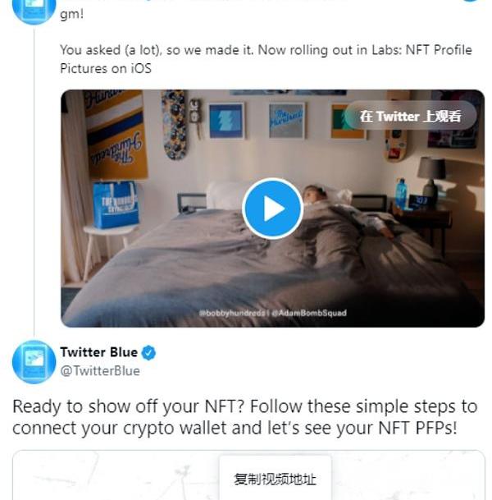Click the blue verified badge next to Twitter Blue
492x500 pixels.
[148, 353]
